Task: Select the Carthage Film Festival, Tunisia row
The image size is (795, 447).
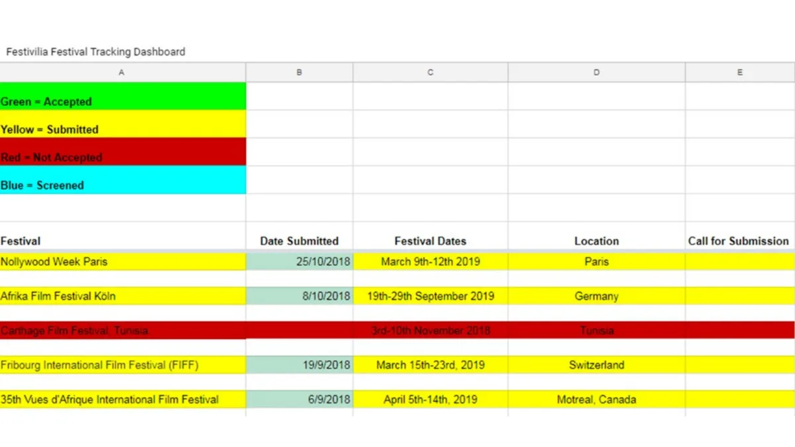Action: coord(397,330)
